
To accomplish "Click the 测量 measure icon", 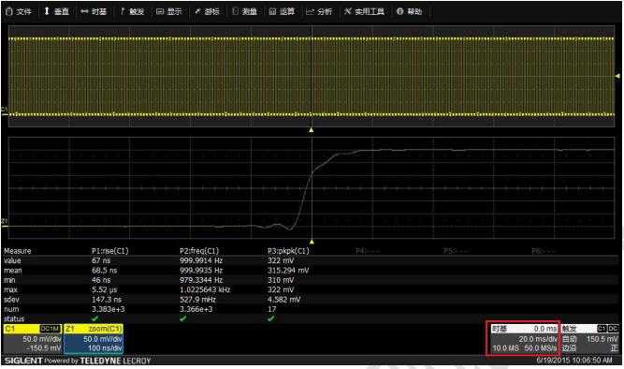I will [x=235, y=11].
